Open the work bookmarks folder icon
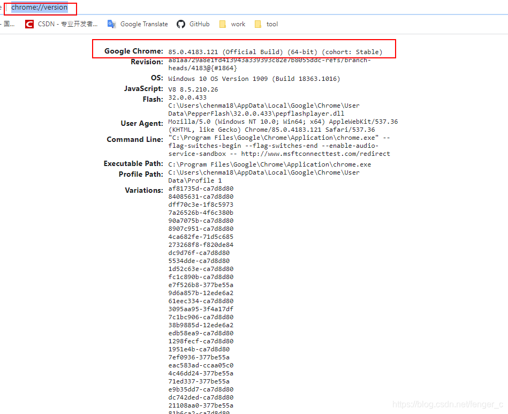The image size is (508, 414). coord(223,24)
